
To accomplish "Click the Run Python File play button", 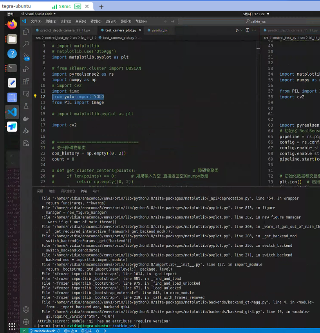I will click(x=237, y=30).
